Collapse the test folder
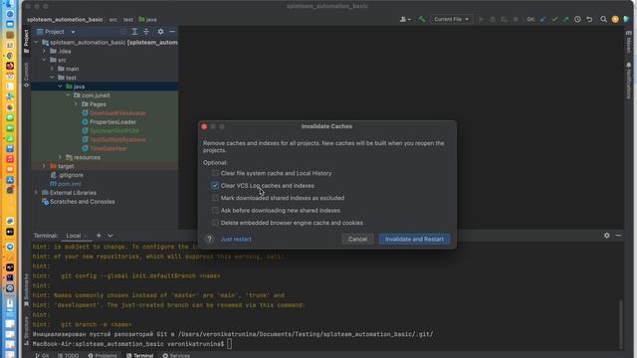The width and height of the screenshot is (637, 358). pos(52,78)
